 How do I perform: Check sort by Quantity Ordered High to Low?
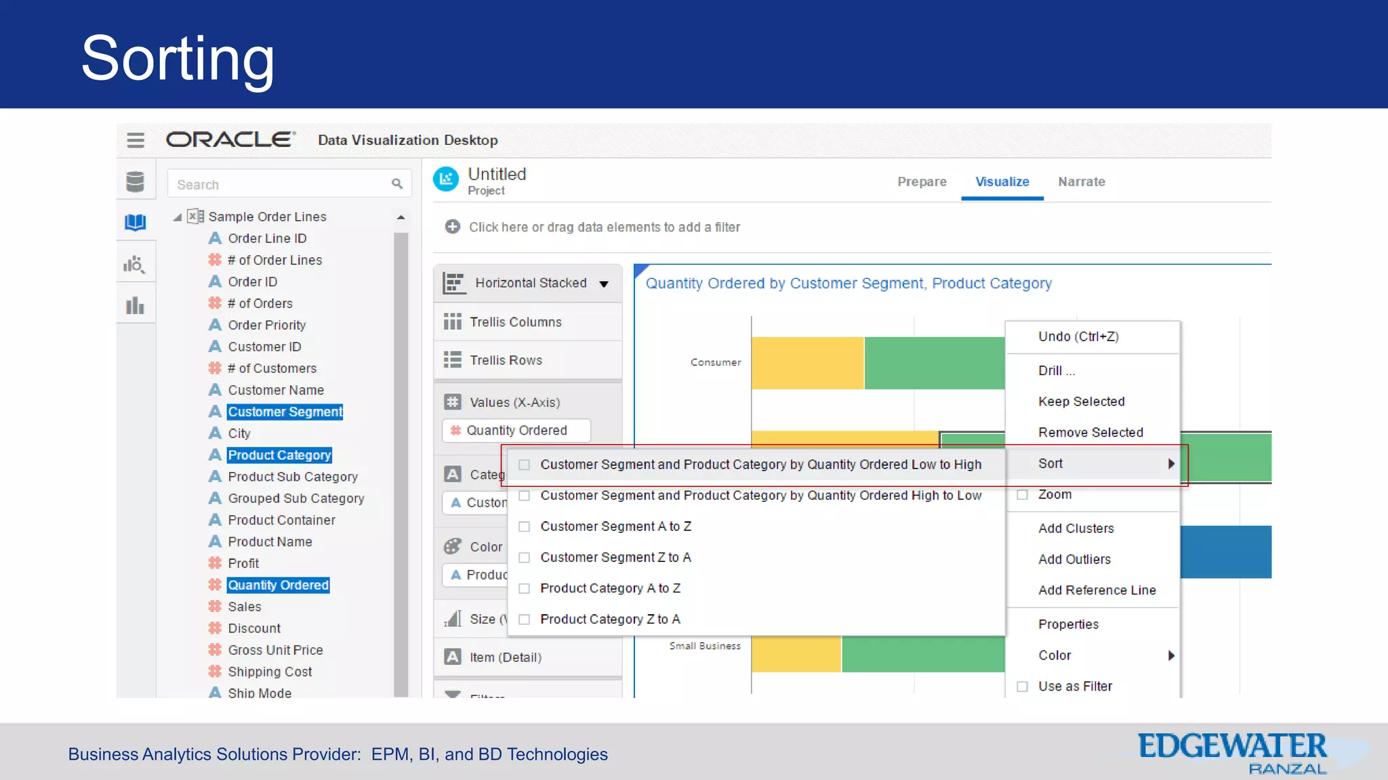click(x=524, y=496)
